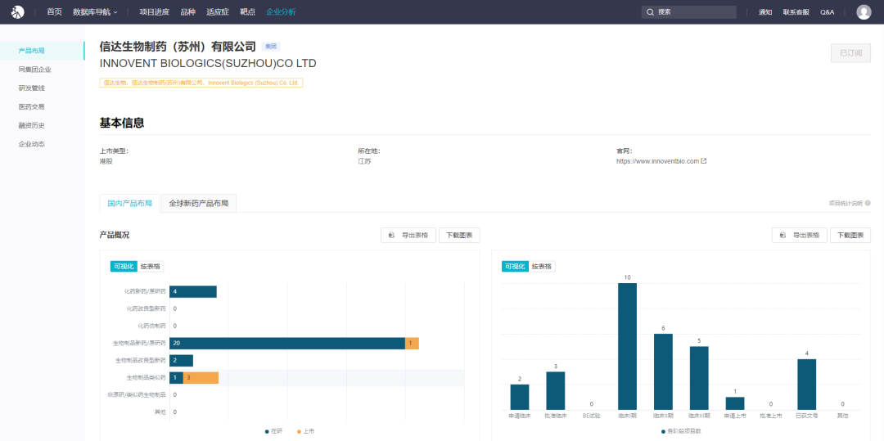Select 按表格 view in the 产品概况 chart

point(151,267)
